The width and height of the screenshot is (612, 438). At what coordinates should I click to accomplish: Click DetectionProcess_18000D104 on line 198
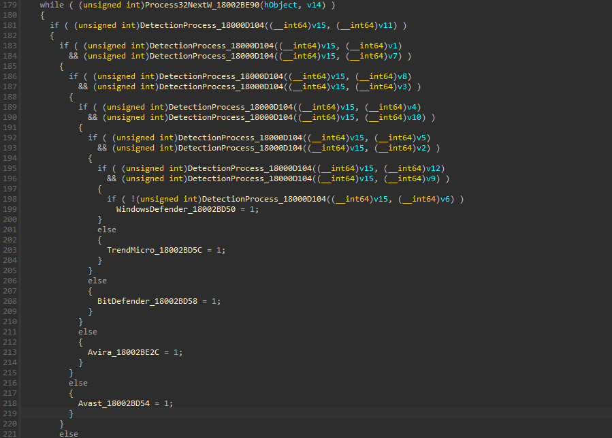(x=264, y=200)
